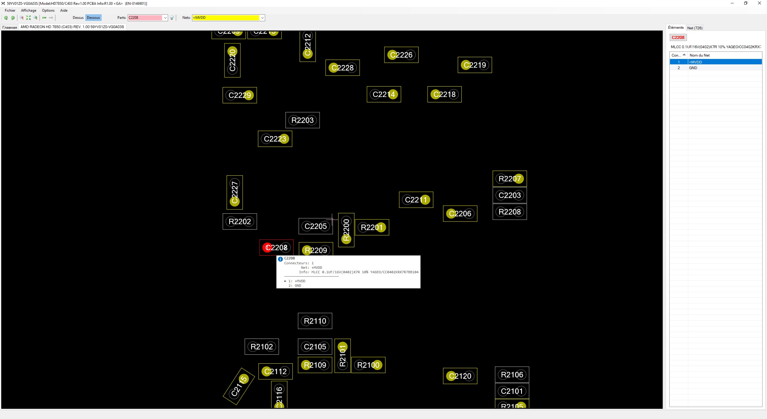
Task: Click the rotate counterclockwise icon
Action: tap(6, 18)
